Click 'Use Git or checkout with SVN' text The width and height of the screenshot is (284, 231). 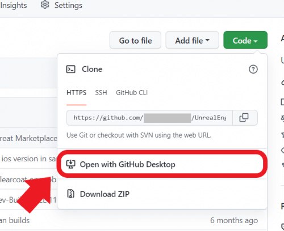tap(139, 135)
